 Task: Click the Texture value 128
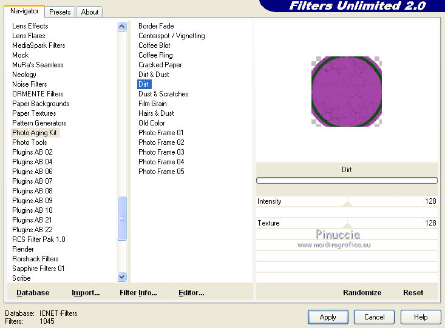click(430, 223)
